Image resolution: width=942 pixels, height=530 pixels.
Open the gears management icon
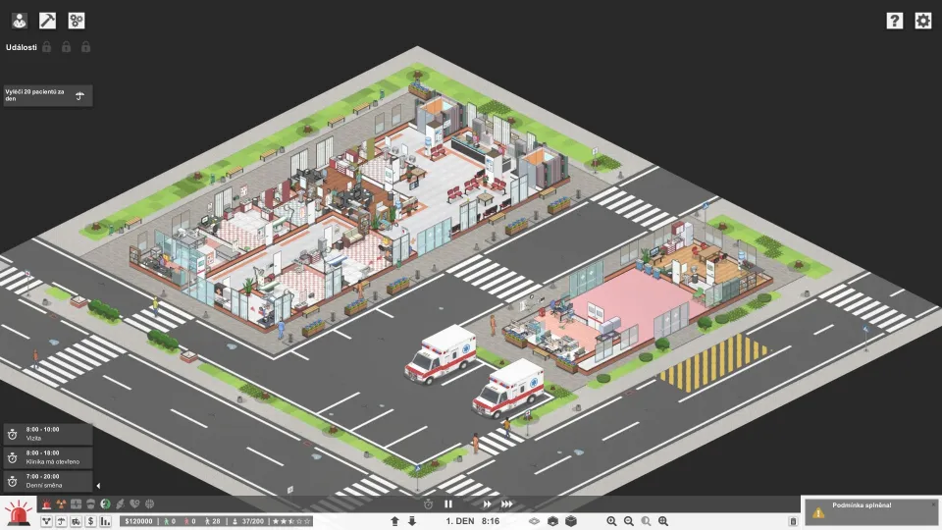[x=76, y=20]
